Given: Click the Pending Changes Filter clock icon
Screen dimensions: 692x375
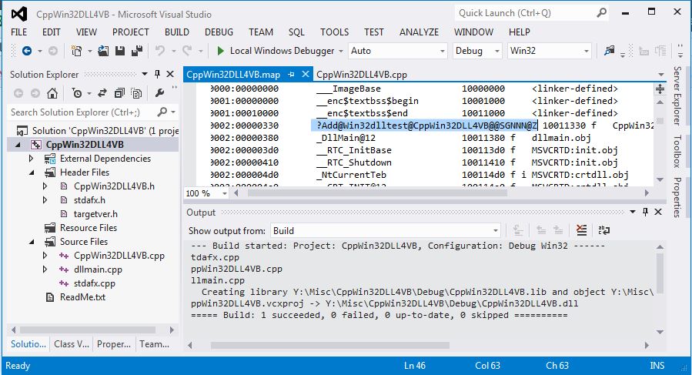Looking at the screenshot, I should coord(77,93).
